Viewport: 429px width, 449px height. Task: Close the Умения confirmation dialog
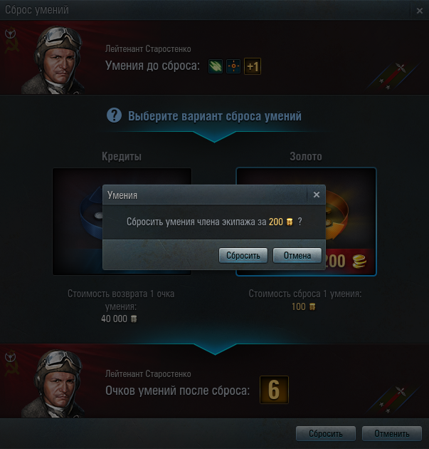[317, 195]
